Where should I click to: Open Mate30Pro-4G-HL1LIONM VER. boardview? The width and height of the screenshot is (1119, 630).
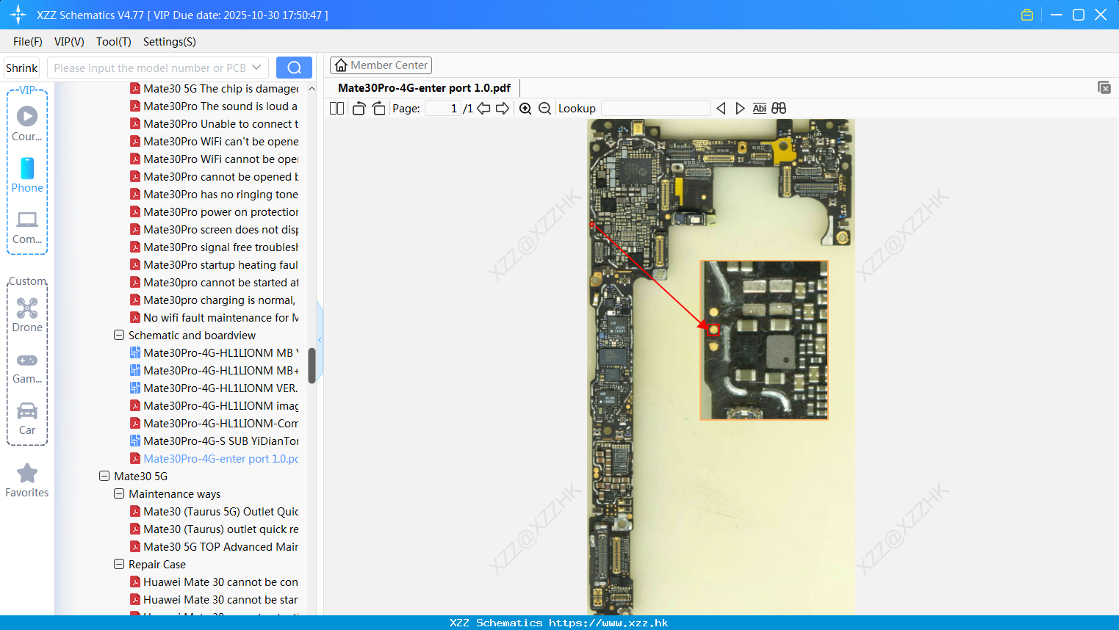click(x=214, y=388)
